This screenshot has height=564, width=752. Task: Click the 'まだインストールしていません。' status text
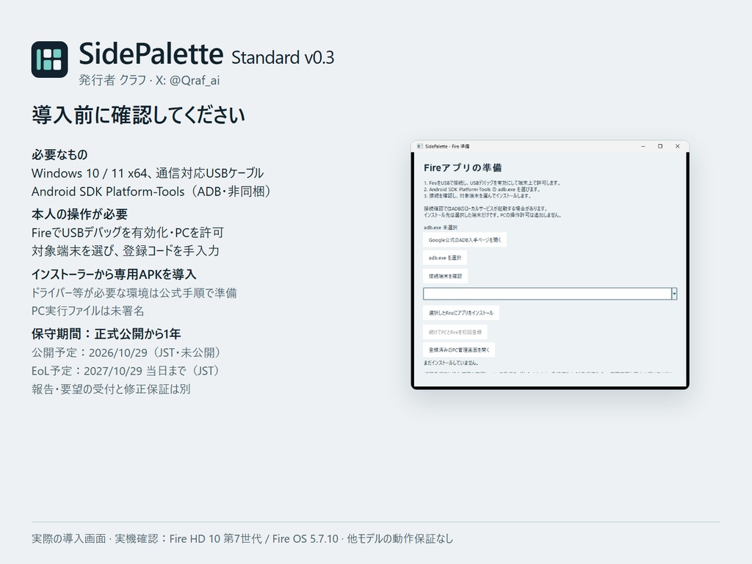coord(451,363)
